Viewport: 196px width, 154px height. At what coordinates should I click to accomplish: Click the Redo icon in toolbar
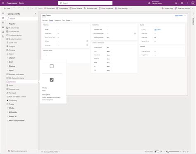19,8
